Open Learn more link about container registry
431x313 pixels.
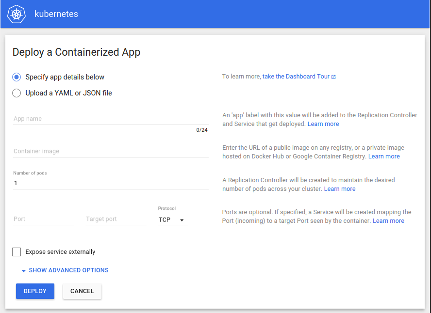click(x=384, y=156)
